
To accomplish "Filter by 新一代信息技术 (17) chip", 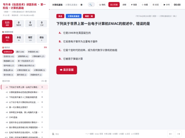I will 26,61.
